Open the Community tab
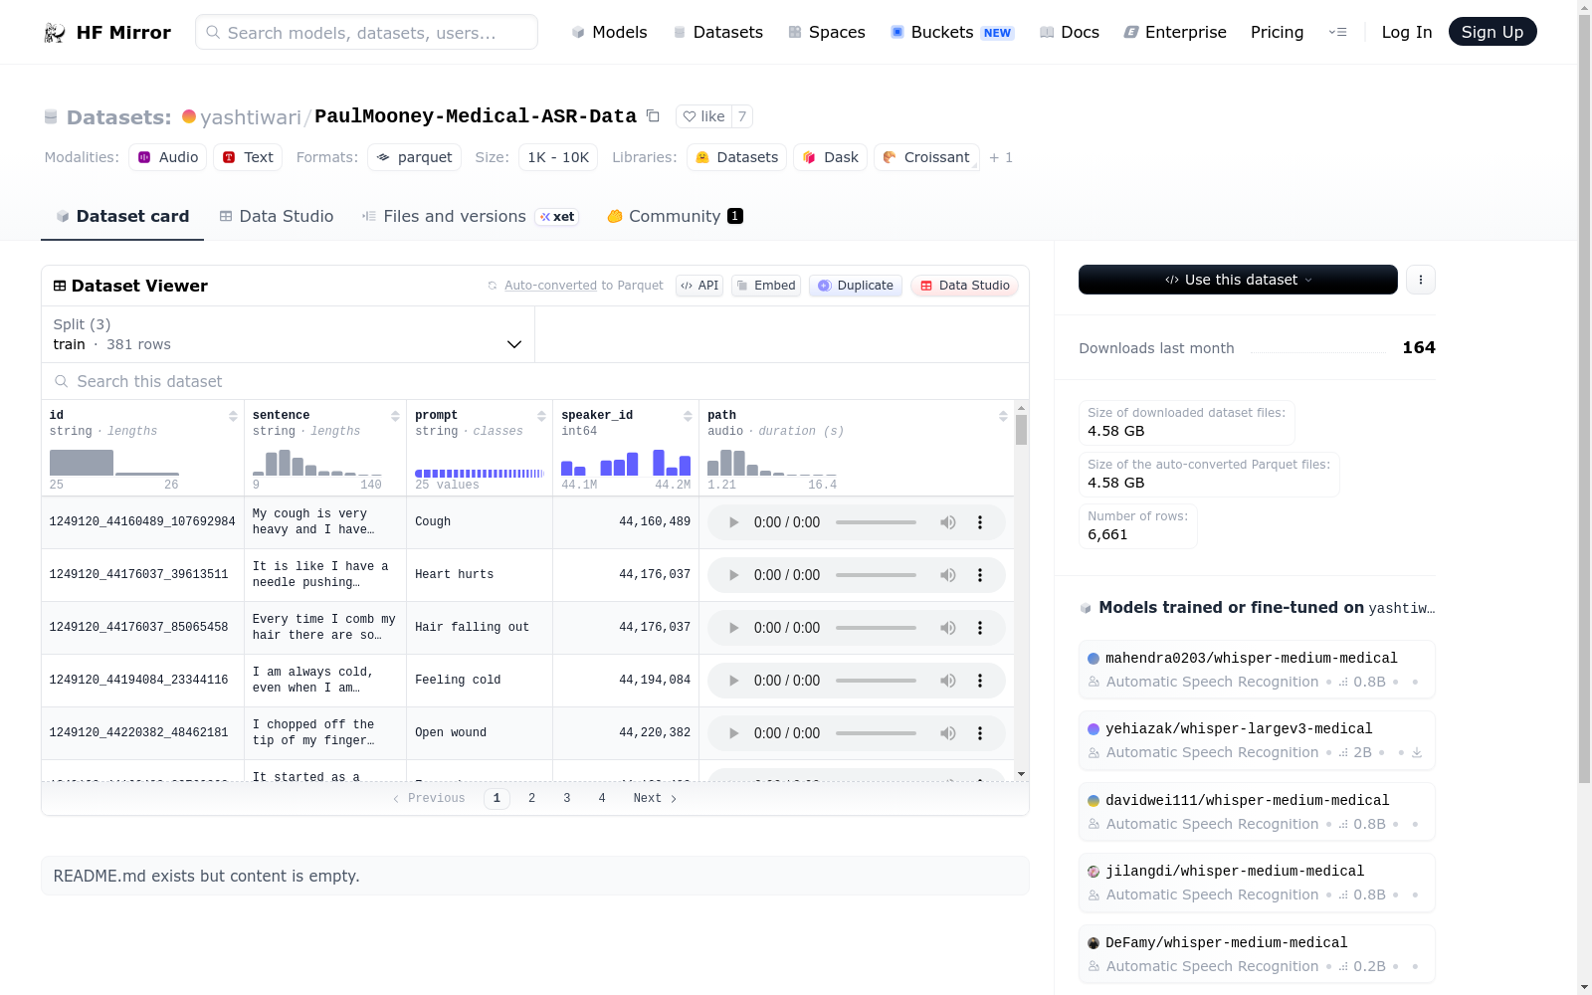 click(675, 216)
